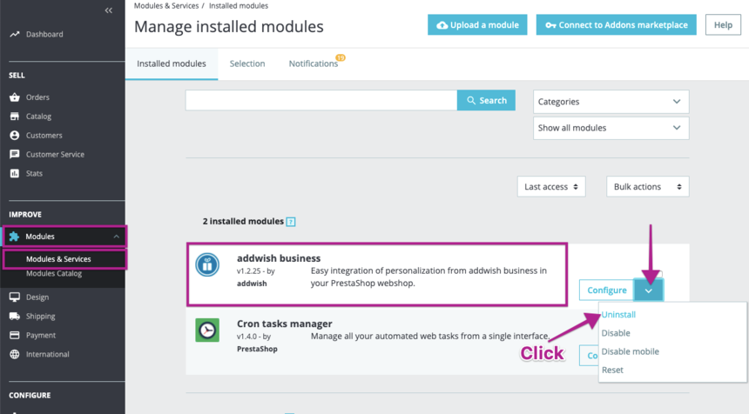Viewport: 749px width, 414px height.
Task: Click the installed modules help question icon
Action: [291, 222]
